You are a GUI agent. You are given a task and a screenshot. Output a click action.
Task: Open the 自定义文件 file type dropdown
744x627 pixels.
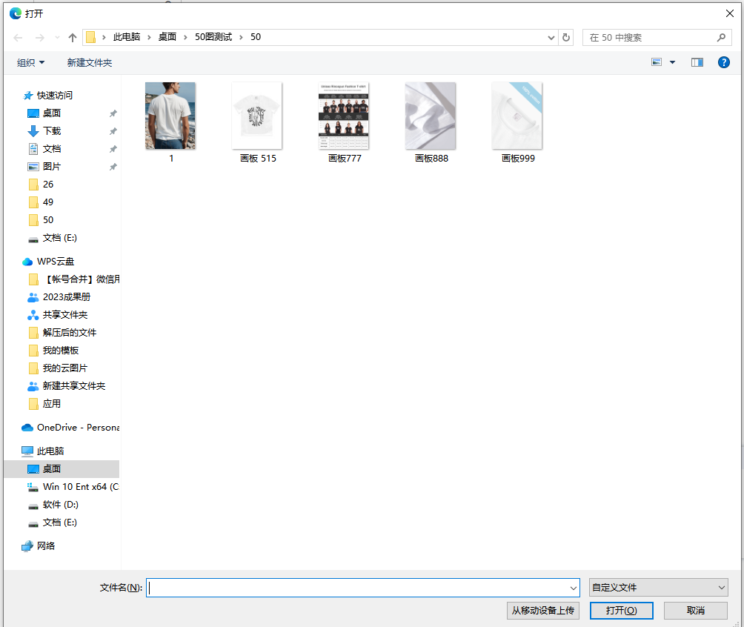pos(659,588)
